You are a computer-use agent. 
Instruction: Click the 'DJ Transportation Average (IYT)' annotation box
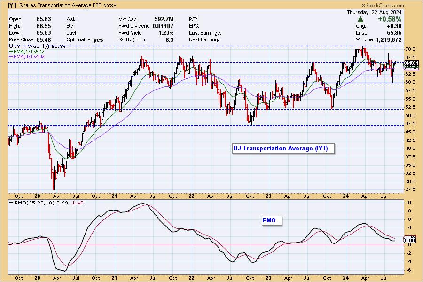pyautogui.click(x=283, y=149)
